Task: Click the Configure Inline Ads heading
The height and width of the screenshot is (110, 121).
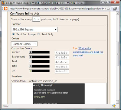Action: tap(25, 14)
